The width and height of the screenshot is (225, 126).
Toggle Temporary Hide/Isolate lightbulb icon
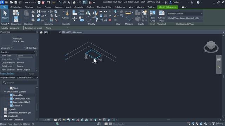(x=95, y=120)
